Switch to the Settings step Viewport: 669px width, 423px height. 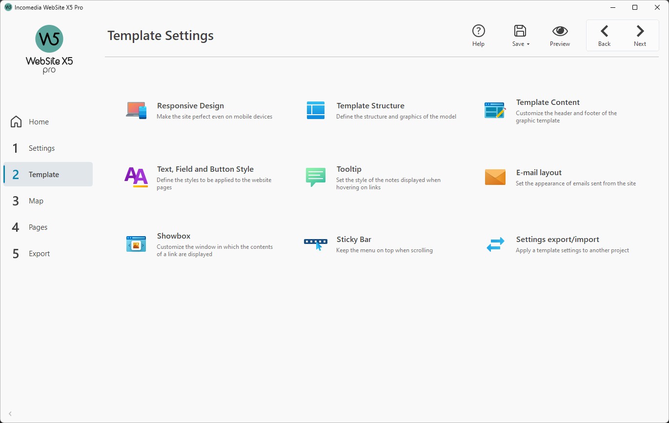pyautogui.click(x=41, y=148)
